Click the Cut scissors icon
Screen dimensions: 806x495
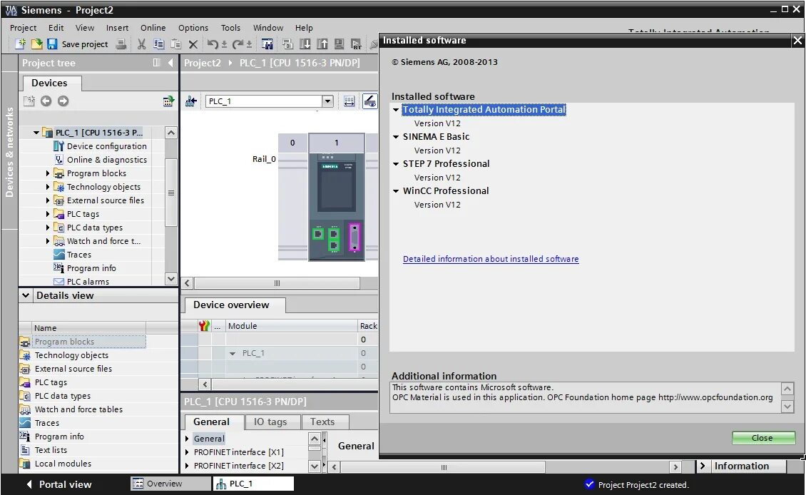point(141,44)
